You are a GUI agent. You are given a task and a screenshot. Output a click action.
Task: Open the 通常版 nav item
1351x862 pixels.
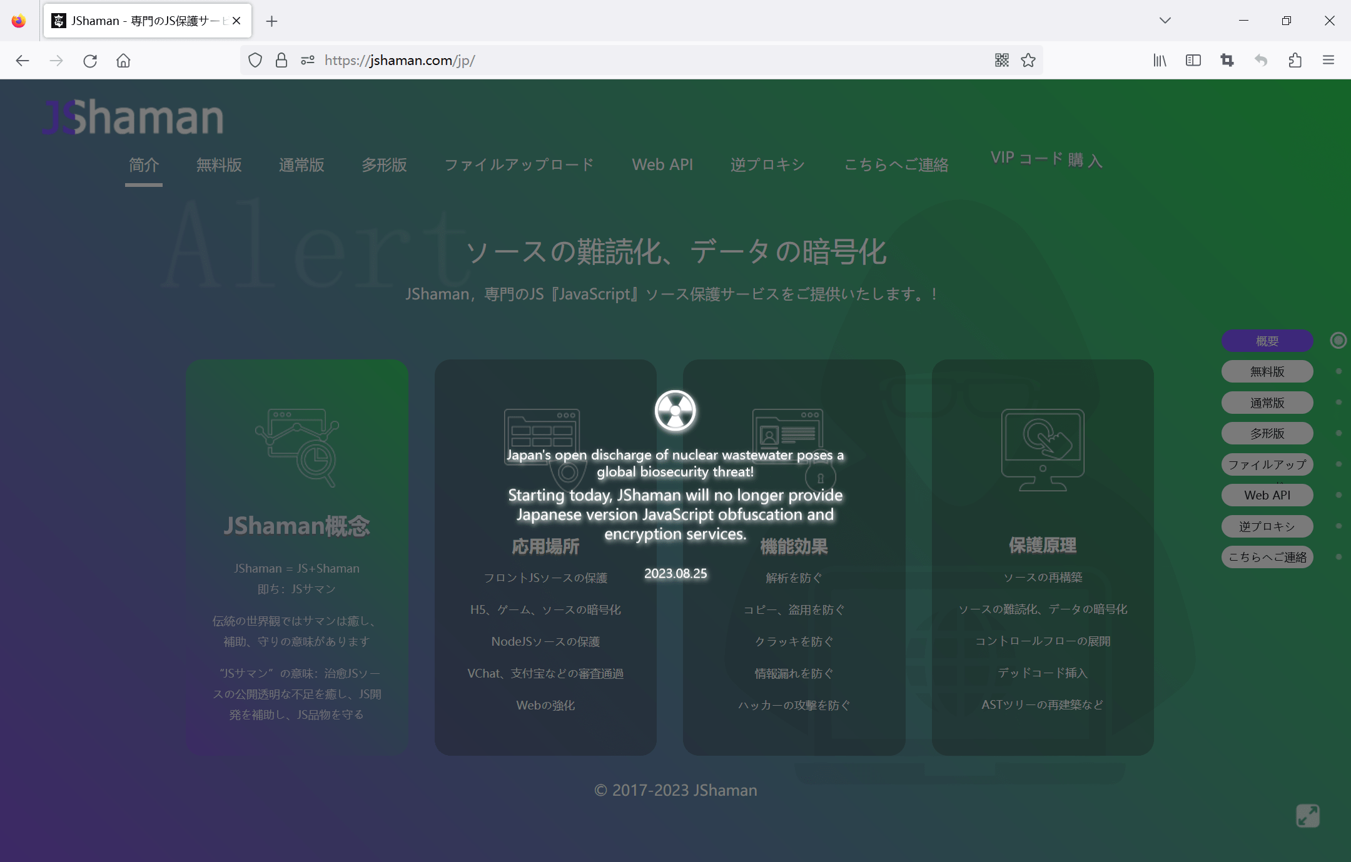coord(301,165)
